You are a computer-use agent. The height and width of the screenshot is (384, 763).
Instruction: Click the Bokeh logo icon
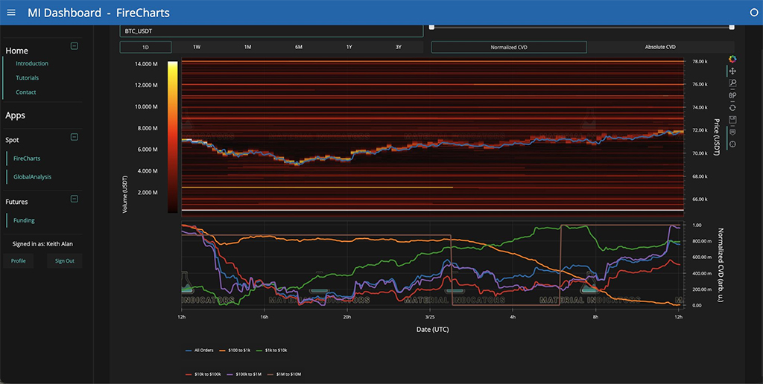732,58
